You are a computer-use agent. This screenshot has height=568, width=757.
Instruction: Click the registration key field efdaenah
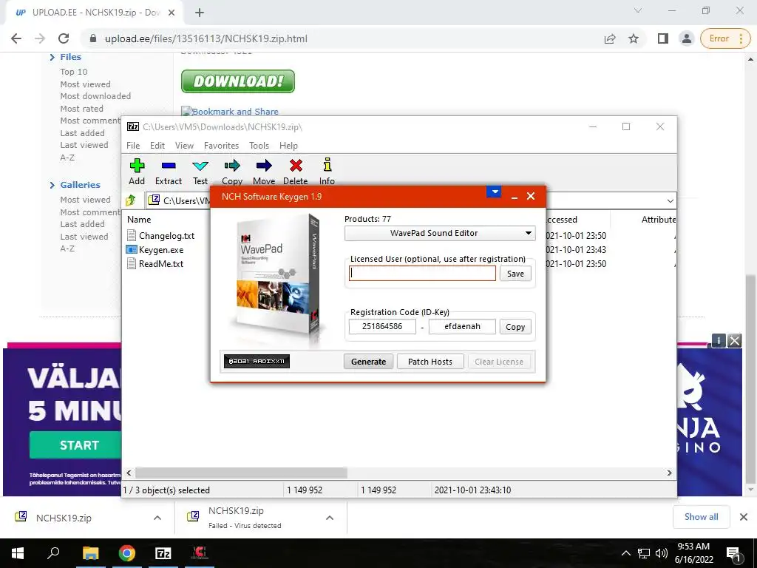(x=462, y=326)
